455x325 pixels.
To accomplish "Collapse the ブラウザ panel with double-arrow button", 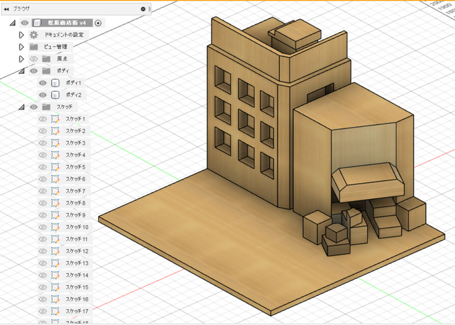I will click(x=6, y=9).
